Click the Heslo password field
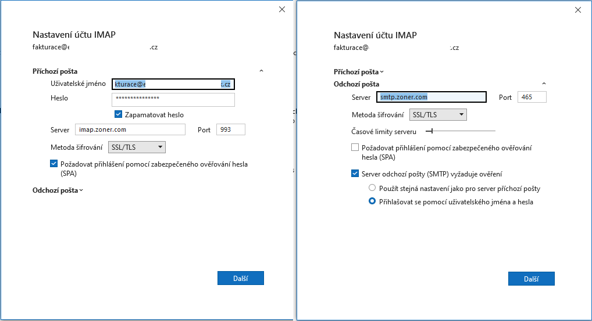 tap(173, 99)
